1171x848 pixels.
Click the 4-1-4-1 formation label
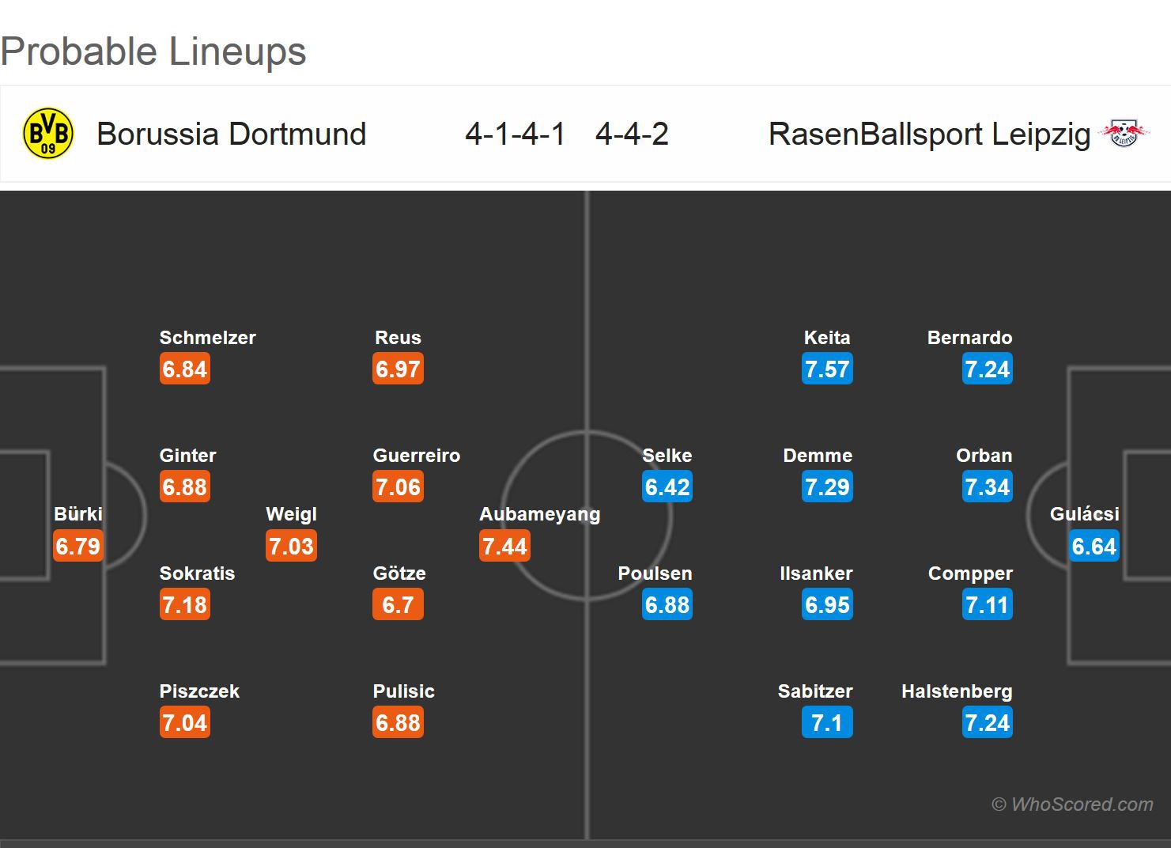[x=515, y=134]
